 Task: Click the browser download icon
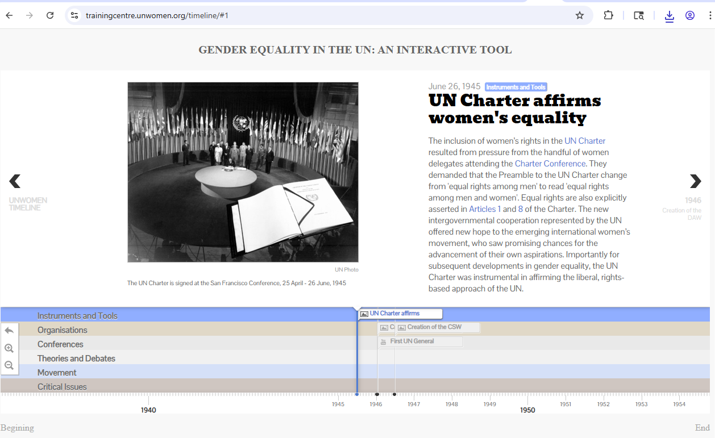669,15
